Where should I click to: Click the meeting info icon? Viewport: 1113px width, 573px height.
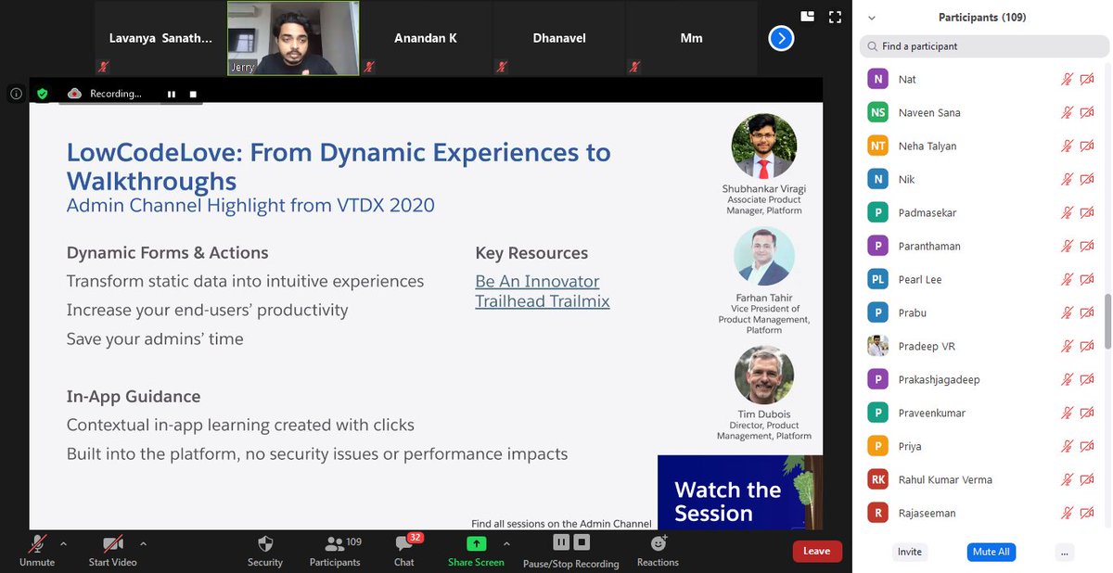pyautogui.click(x=16, y=94)
